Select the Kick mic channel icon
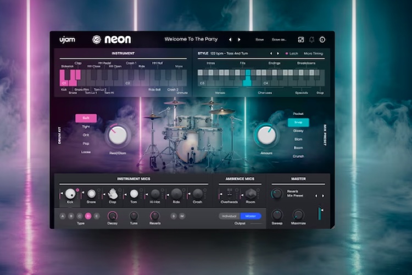The width and height of the screenshot is (412, 275). pos(70,194)
